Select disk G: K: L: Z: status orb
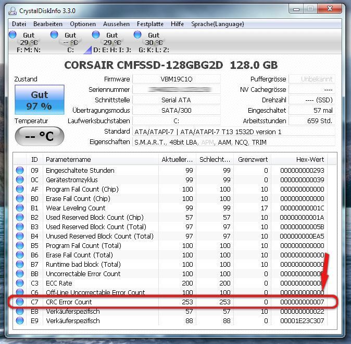Screen dimensions: 351x344 coord(137,34)
